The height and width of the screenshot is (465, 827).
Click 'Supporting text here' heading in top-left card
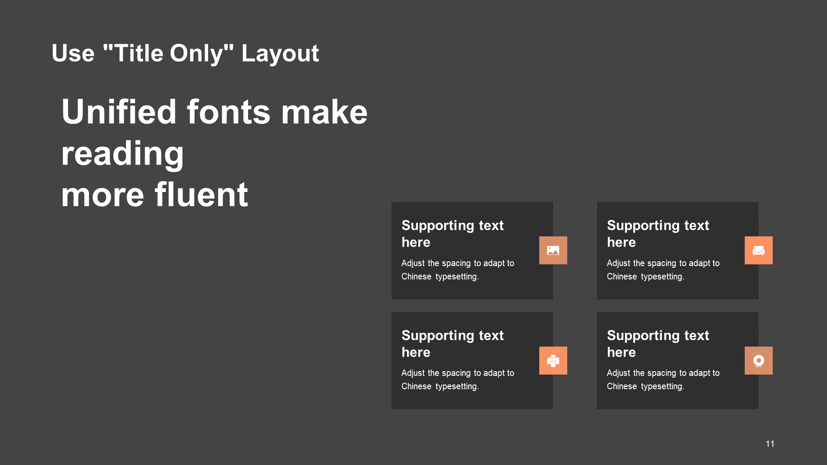pyautogui.click(x=453, y=234)
